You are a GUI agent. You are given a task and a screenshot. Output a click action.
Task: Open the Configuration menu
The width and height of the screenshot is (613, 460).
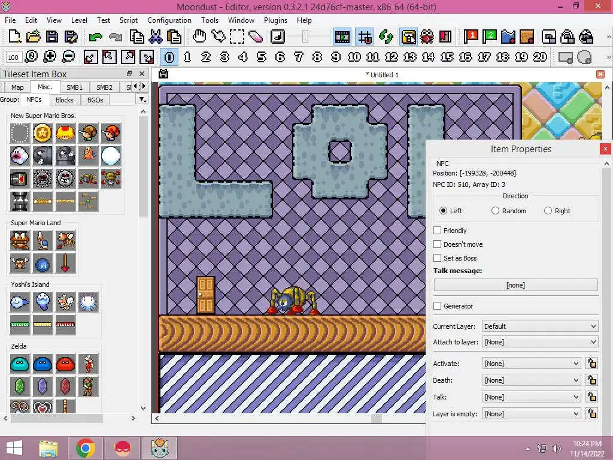[169, 20]
